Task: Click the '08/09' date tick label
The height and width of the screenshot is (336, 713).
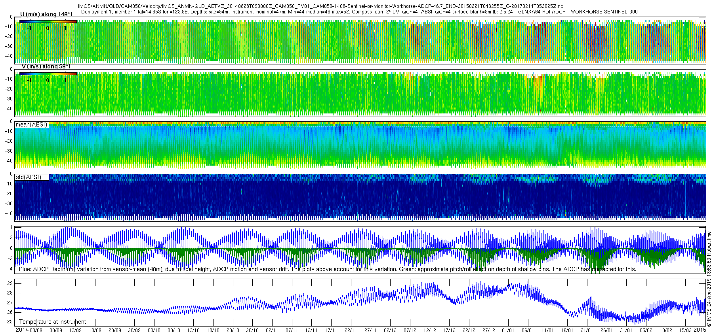Action: (x=56, y=330)
